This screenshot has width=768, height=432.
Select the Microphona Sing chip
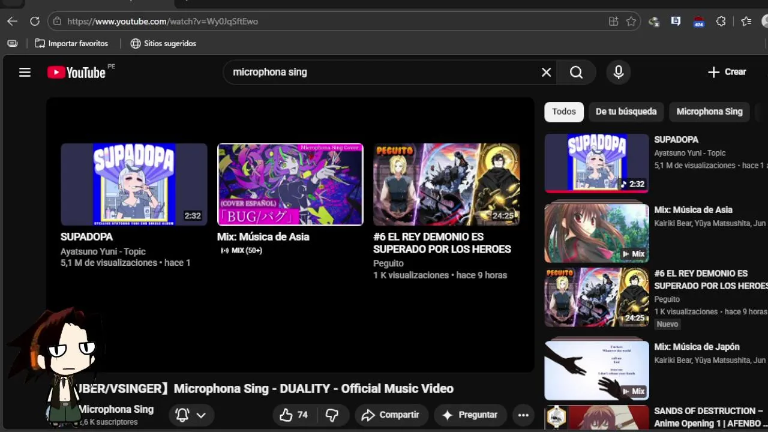(709, 112)
